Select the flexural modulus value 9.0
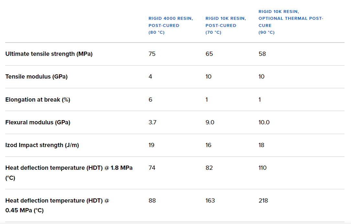This screenshot has width=351, height=224. coord(210,122)
